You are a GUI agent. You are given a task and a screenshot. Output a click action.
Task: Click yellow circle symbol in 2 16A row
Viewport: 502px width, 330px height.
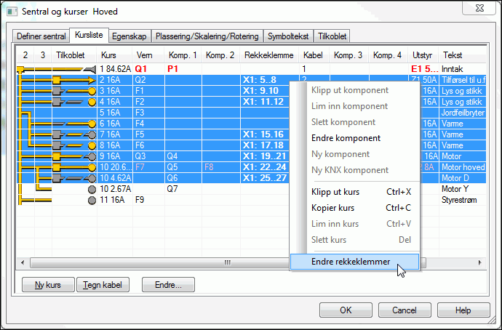(x=91, y=80)
